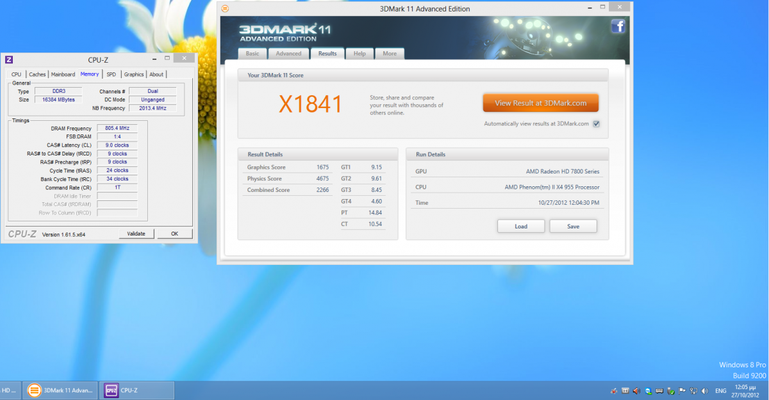
Task: Click the Combined Score value 2266
Action: click(x=322, y=190)
